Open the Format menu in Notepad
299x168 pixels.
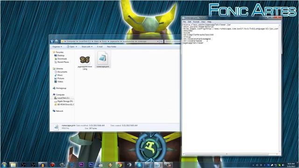[196, 22]
